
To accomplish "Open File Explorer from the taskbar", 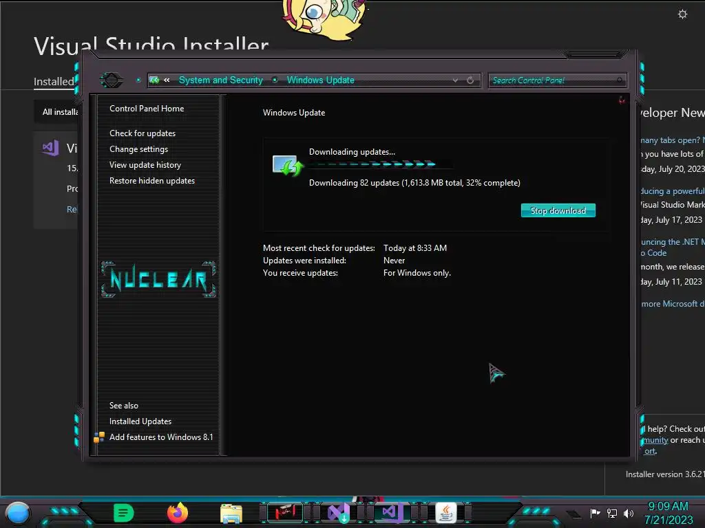I will 231,514.
